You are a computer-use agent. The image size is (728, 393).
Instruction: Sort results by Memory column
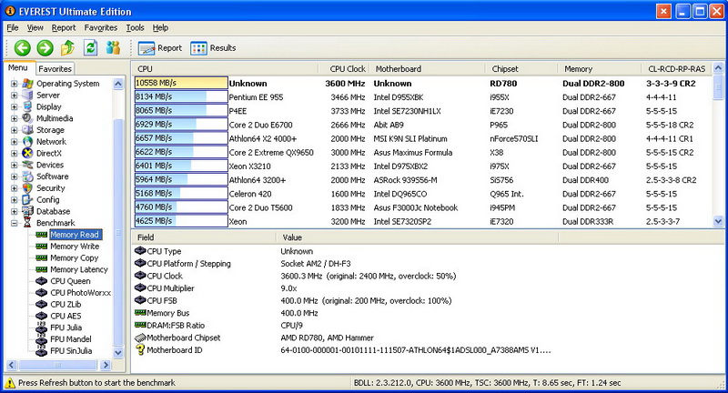click(599, 68)
